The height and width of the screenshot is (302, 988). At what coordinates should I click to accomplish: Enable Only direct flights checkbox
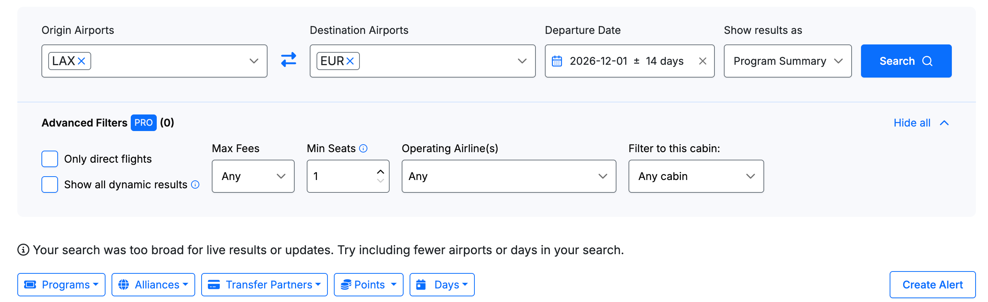pyautogui.click(x=50, y=159)
